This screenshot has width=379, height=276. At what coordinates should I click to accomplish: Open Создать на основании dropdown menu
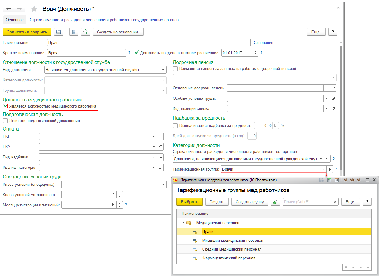click(118, 32)
